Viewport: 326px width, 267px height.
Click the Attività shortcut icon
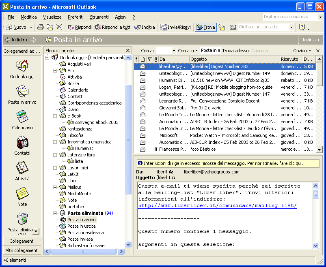click(22, 168)
